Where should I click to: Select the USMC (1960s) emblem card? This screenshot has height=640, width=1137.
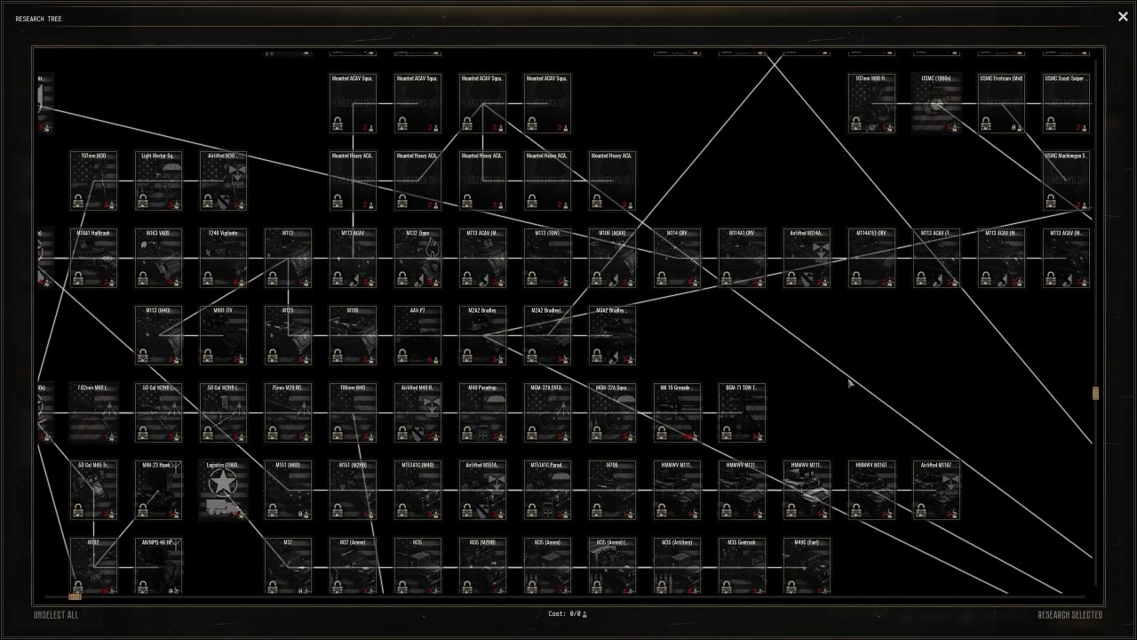[936, 103]
